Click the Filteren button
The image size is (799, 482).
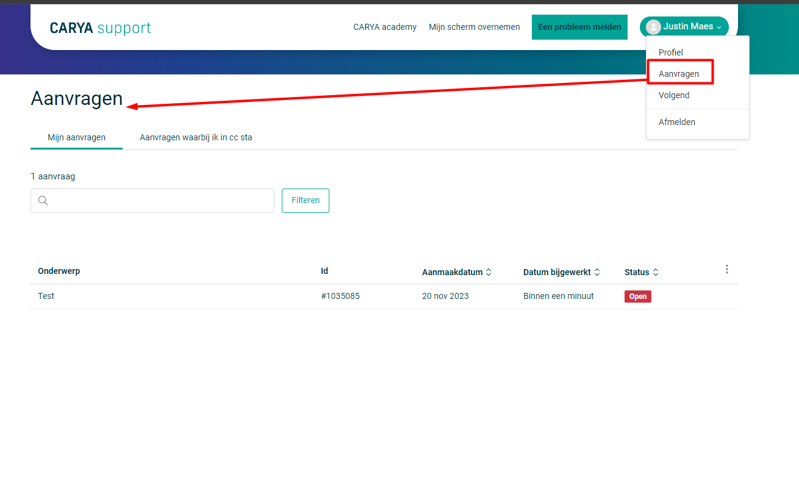pos(306,201)
